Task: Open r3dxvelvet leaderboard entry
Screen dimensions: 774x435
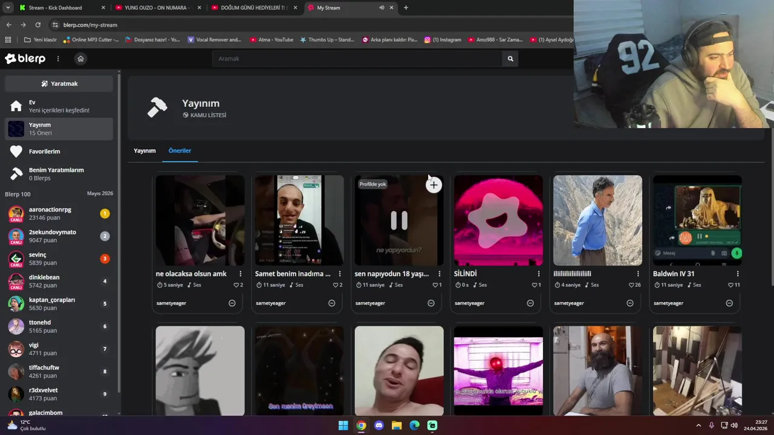Action: tap(59, 394)
